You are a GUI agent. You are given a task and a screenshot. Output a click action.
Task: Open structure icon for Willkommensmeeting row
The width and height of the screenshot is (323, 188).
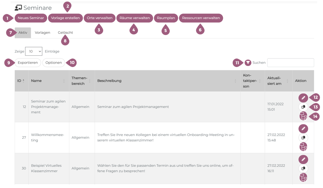[303, 147]
